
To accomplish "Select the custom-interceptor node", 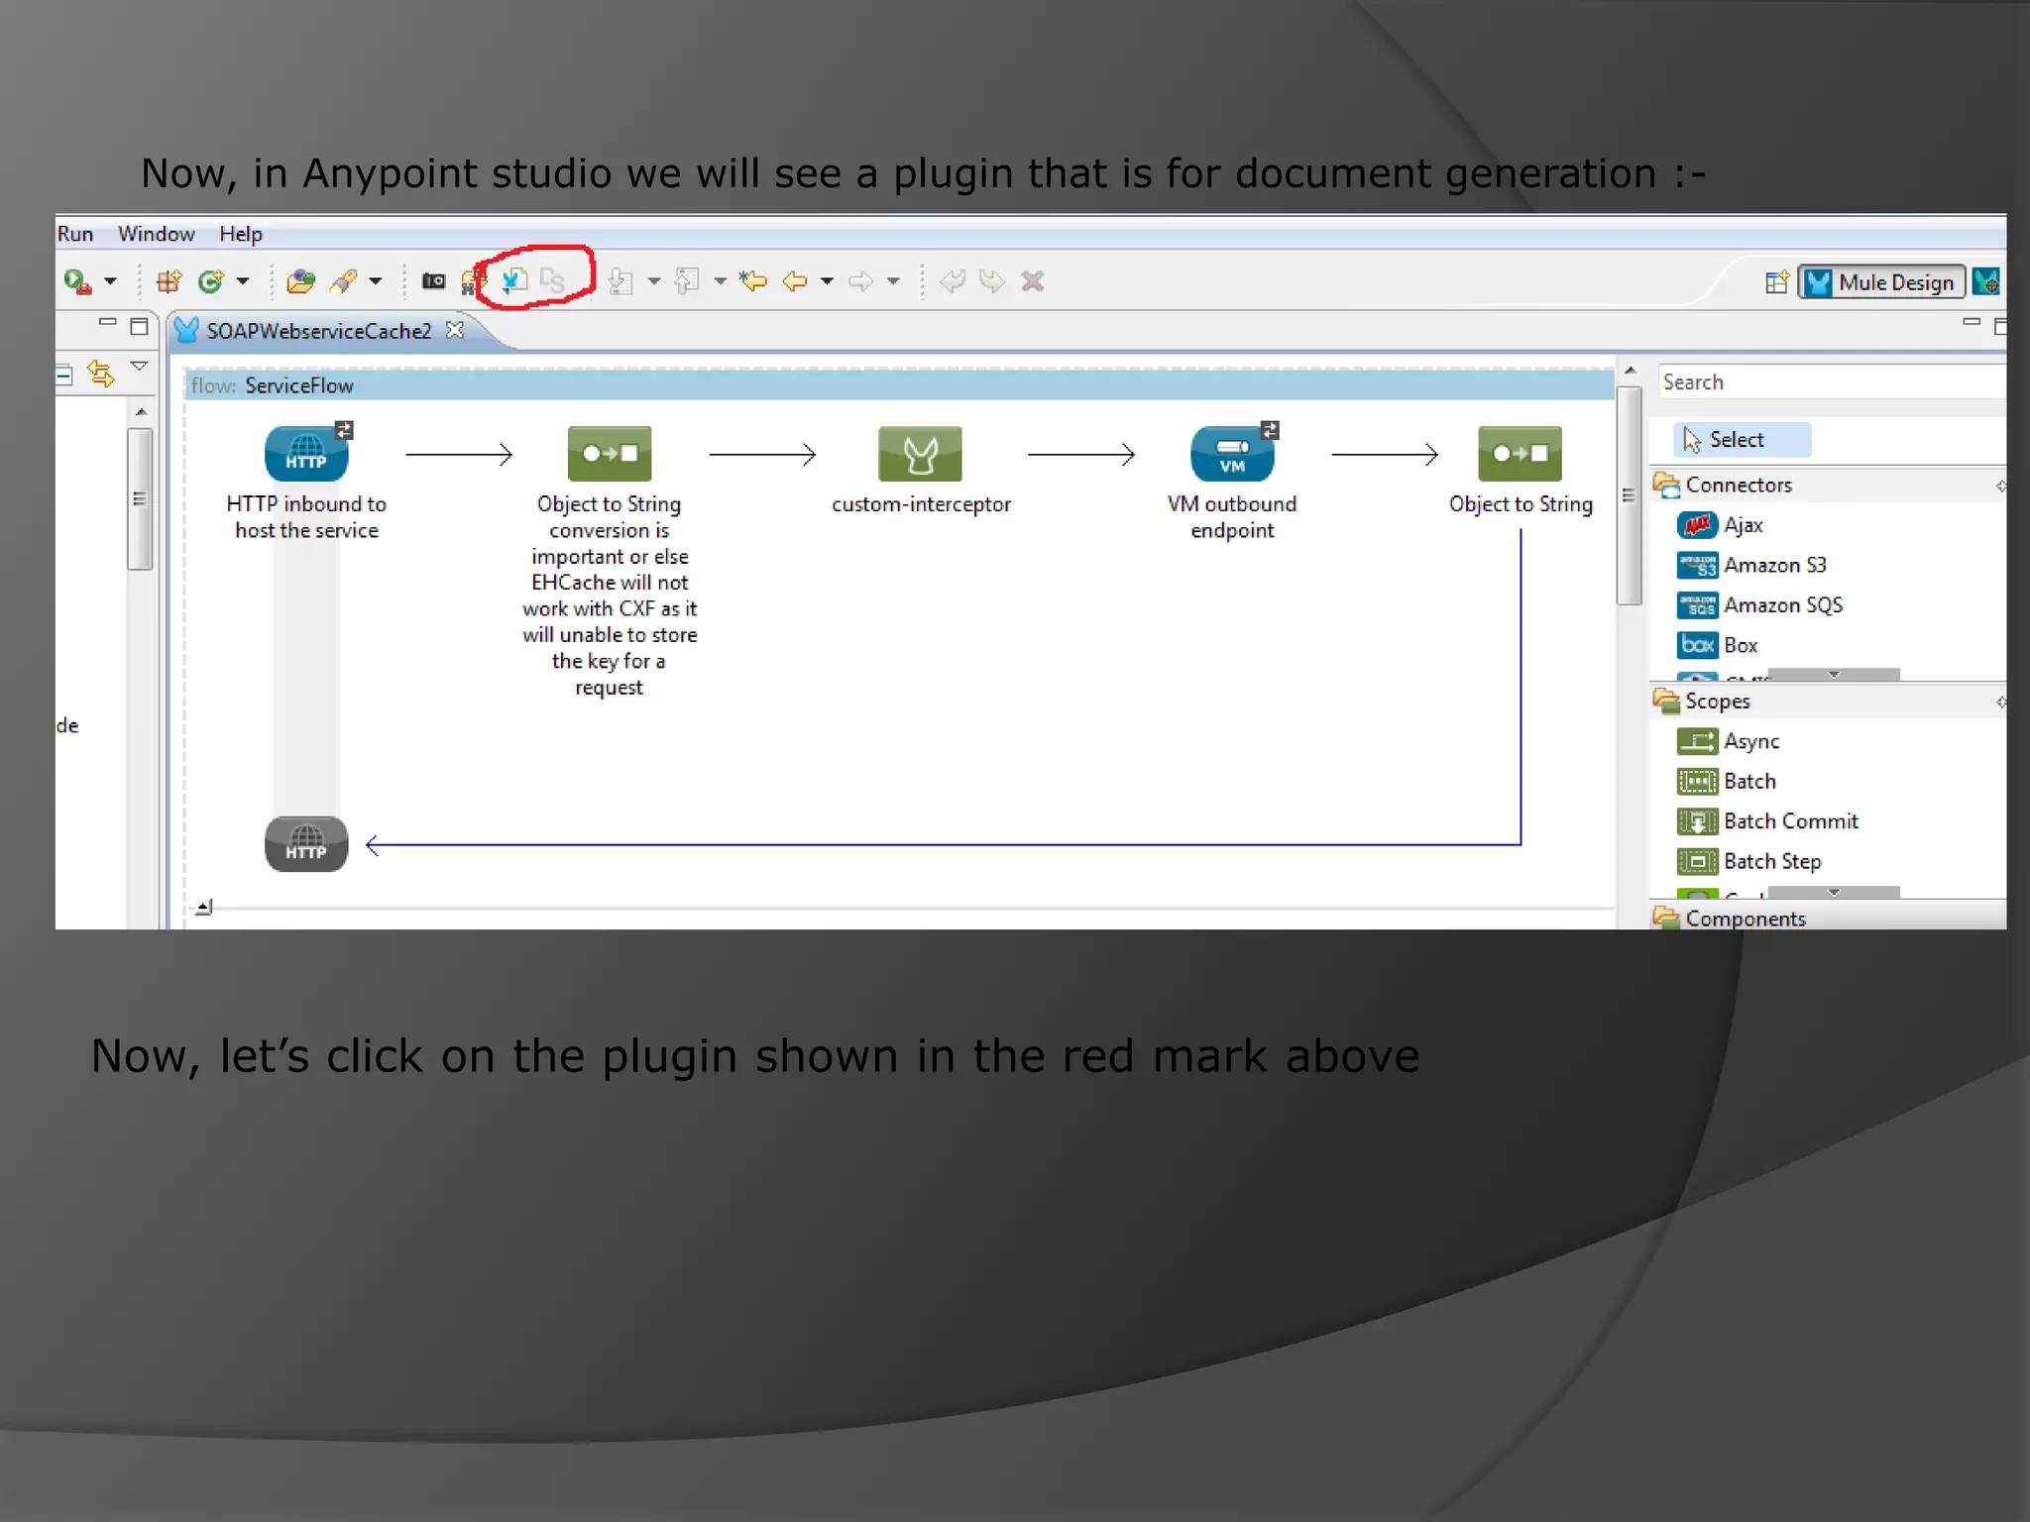I will (920, 454).
